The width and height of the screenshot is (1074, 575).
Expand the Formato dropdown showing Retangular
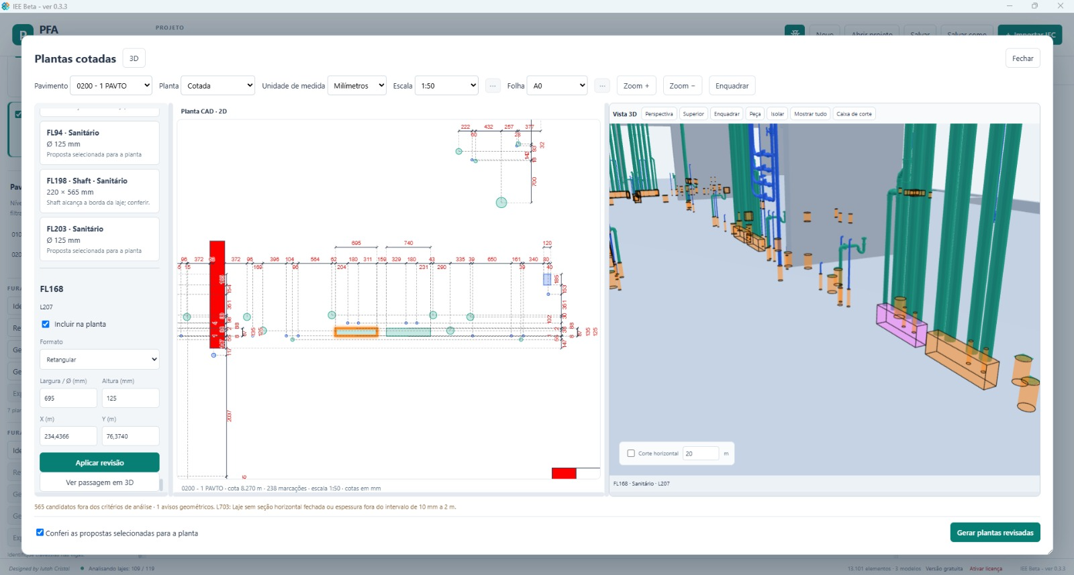click(x=99, y=360)
